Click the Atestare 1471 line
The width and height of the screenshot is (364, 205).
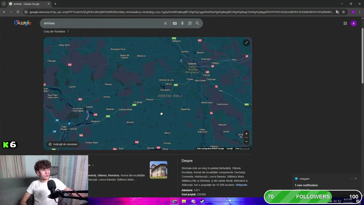(191, 190)
